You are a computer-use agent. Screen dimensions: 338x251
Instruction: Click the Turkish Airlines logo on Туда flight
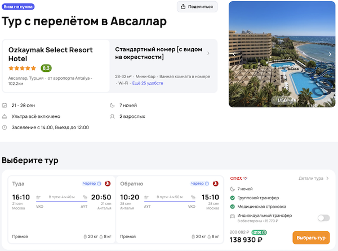coord(108,184)
